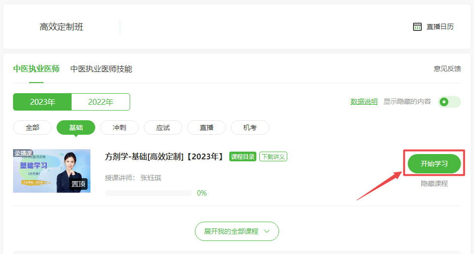
Task: Filter courses by 基础
Action: click(76, 127)
